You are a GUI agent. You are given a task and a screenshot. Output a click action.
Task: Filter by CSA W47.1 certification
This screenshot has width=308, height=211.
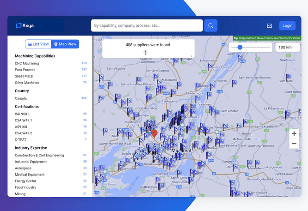click(51, 120)
